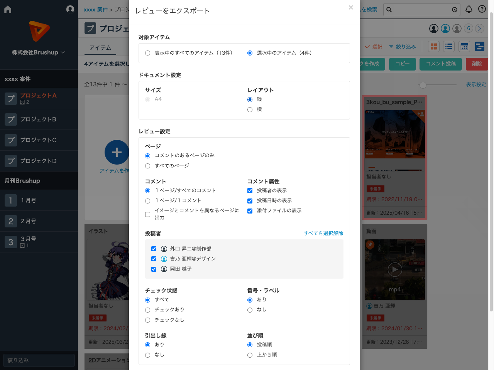Uncheck 投稿日時の表示 checkbox

click(250, 201)
